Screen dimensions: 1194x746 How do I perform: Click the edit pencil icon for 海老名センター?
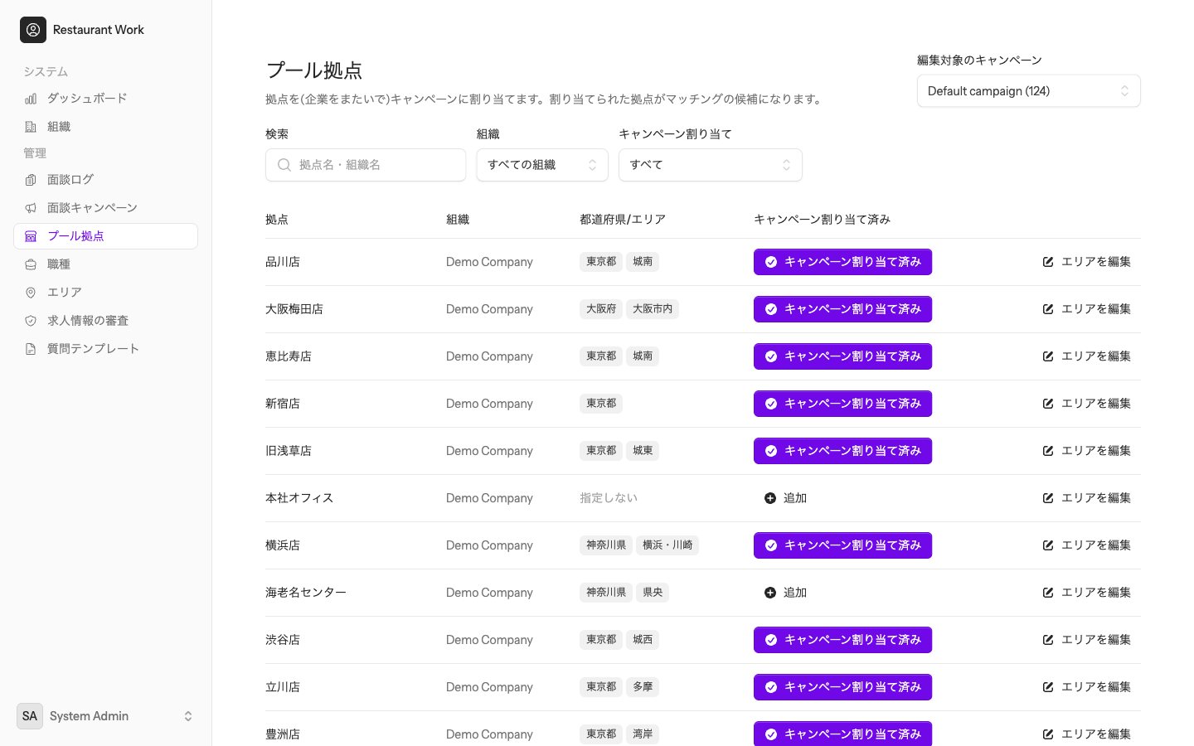1048,593
